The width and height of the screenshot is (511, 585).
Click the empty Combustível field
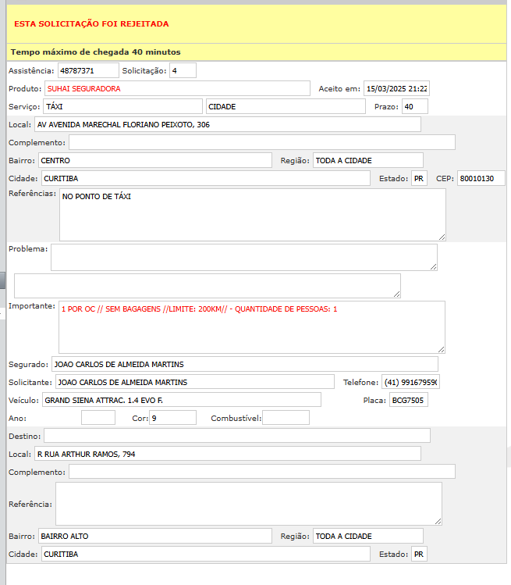click(x=286, y=418)
